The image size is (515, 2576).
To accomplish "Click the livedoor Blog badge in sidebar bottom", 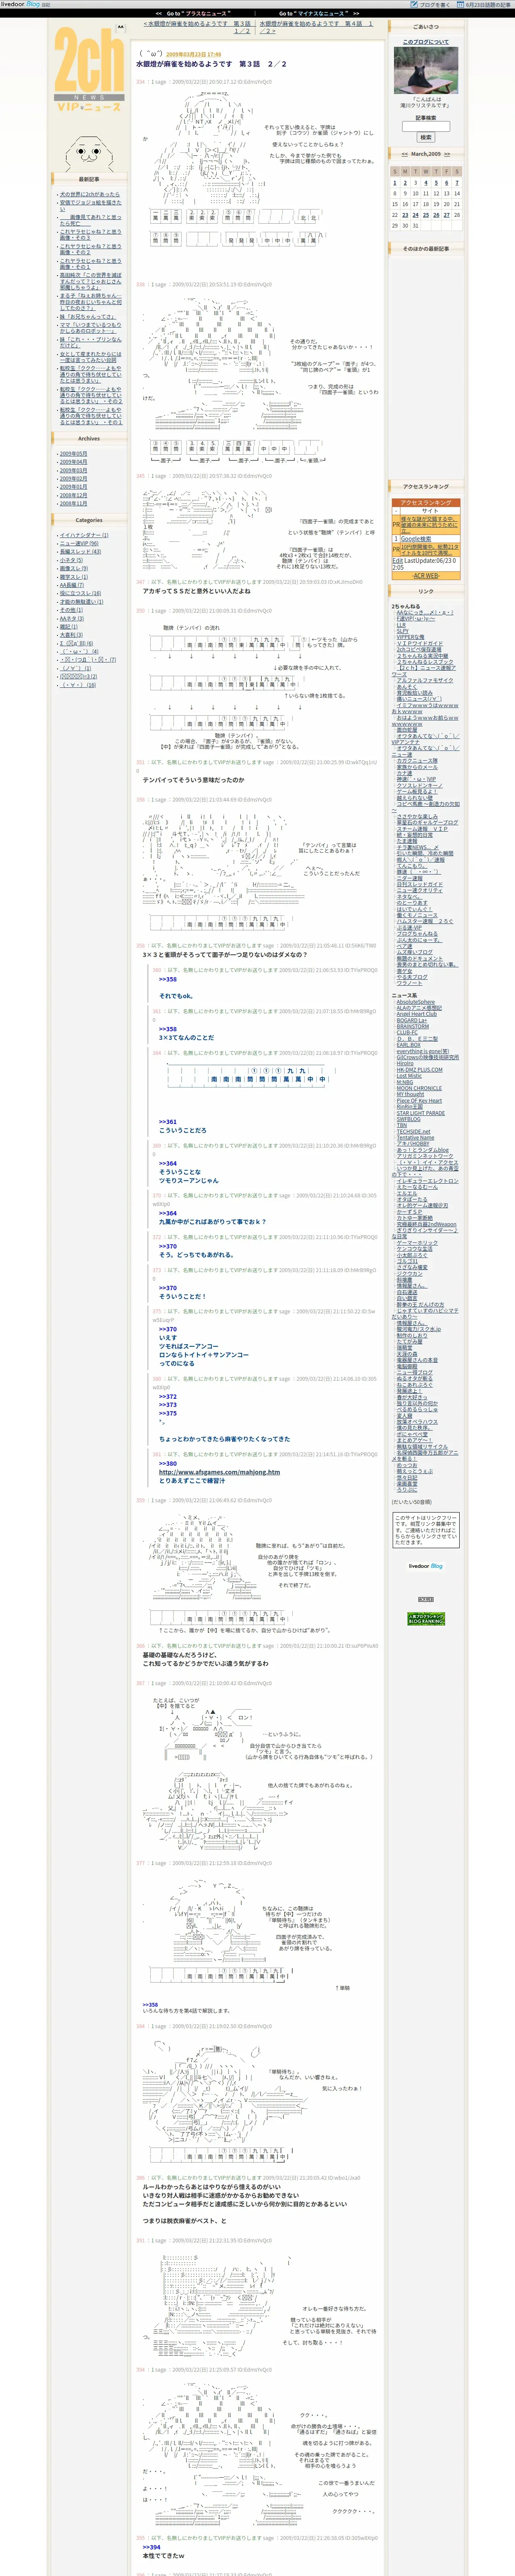I will tap(426, 1566).
